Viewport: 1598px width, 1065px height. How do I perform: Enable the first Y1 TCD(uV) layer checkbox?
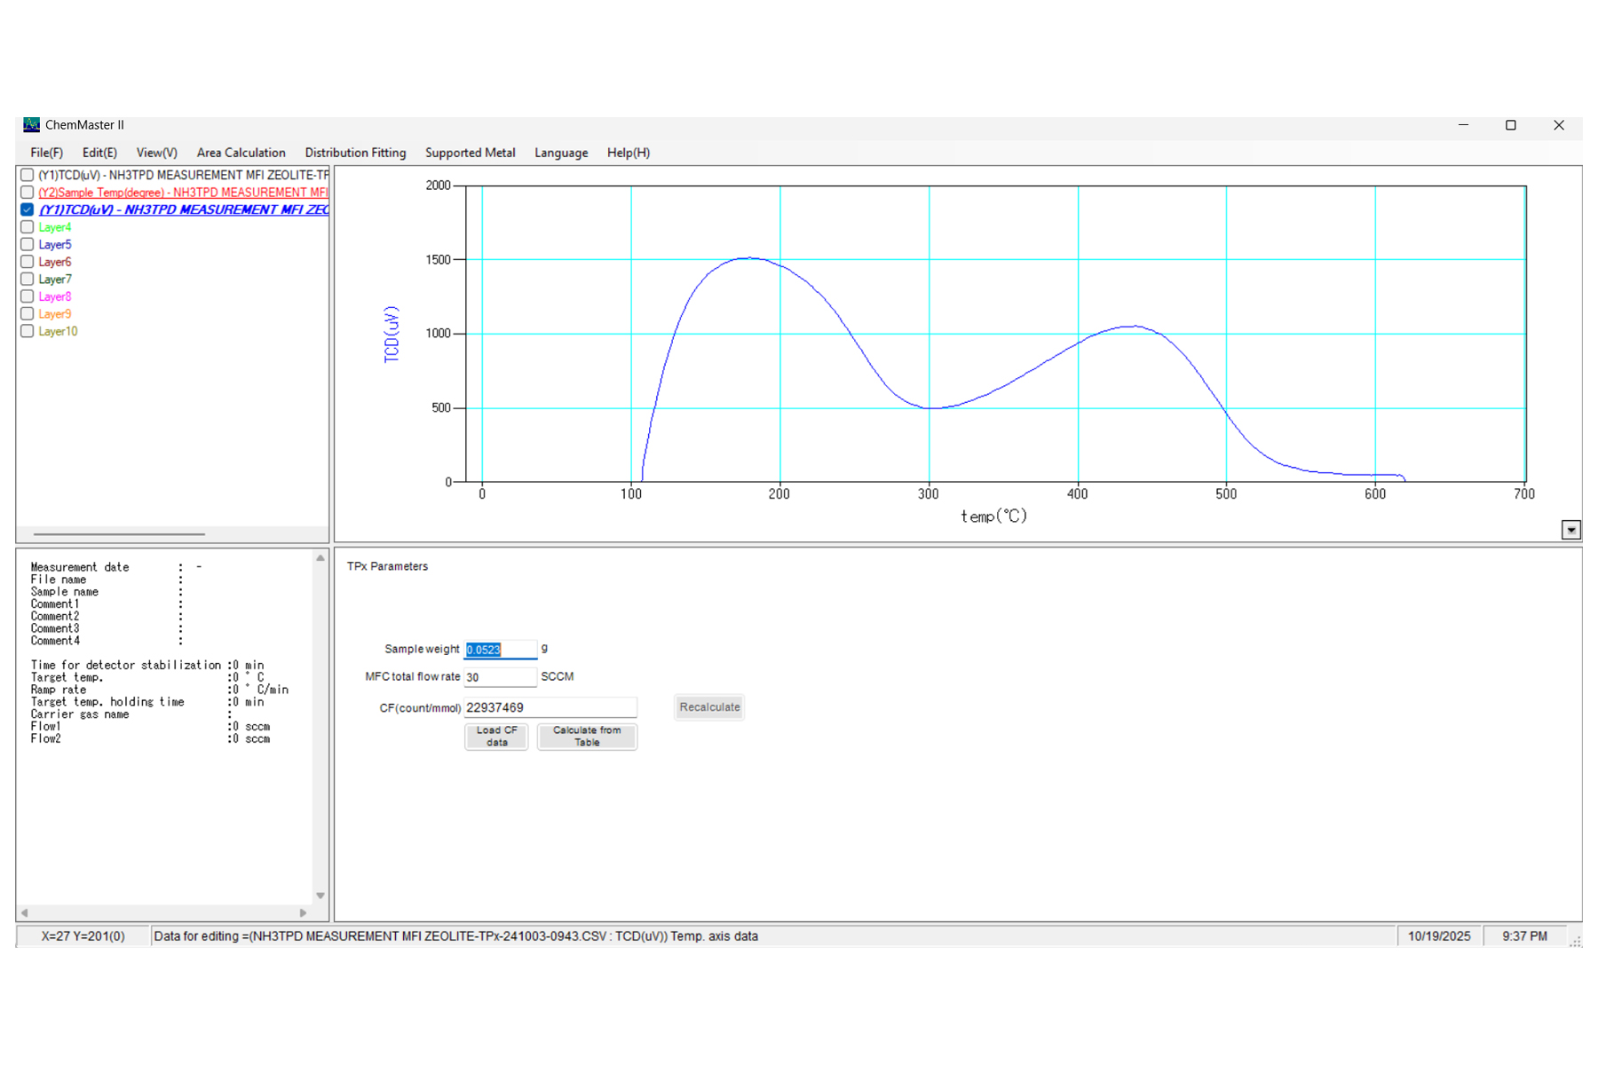tap(28, 175)
